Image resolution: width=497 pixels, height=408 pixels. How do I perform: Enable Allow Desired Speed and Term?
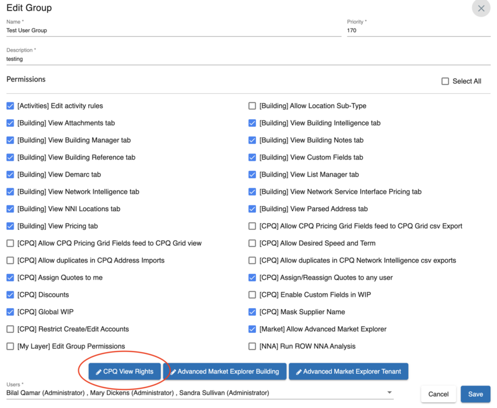coord(252,243)
